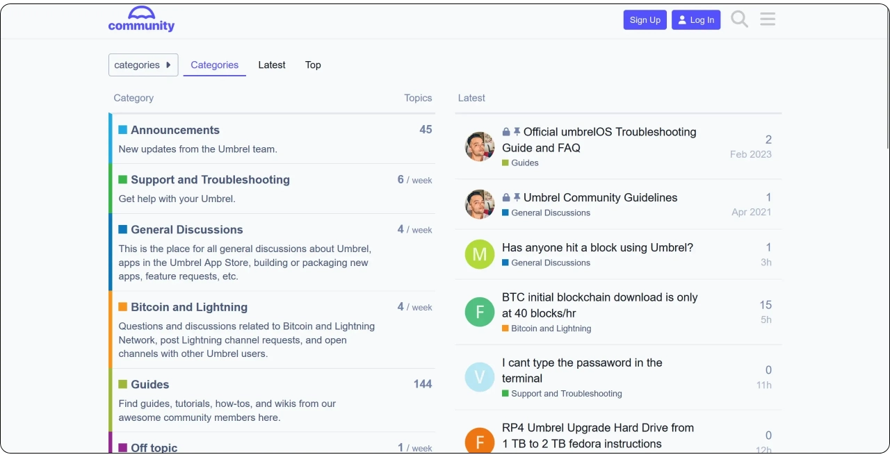Click the search magnifier icon
Image resolution: width=890 pixels, height=457 pixels.
pos(740,19)
